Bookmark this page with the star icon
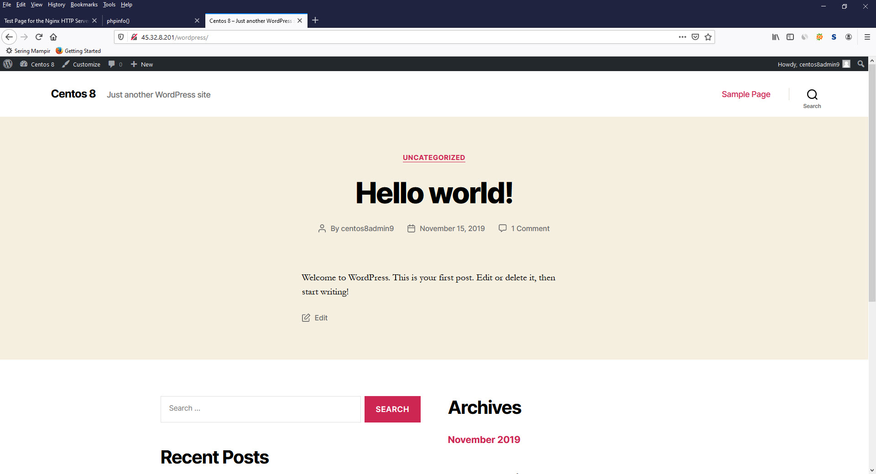The image size is (876, 474). coord(708,37)
